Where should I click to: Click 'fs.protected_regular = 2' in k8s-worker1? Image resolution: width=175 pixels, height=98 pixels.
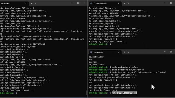103,24
